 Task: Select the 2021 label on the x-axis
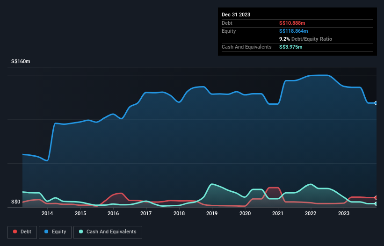[278, 214]
